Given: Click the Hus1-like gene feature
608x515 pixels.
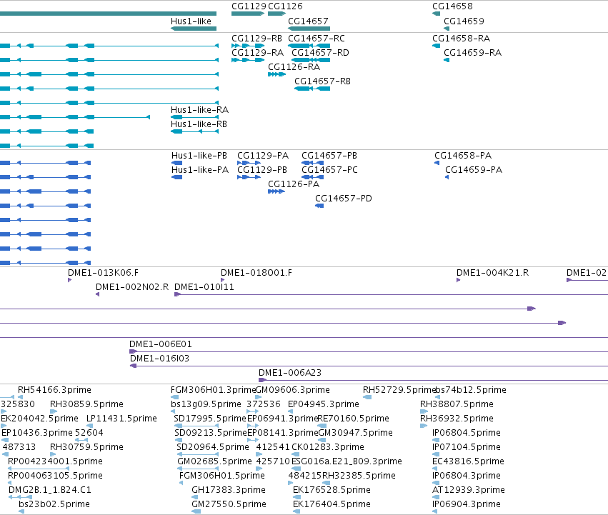Looking at the screenshot, I should tap(194, 29).
